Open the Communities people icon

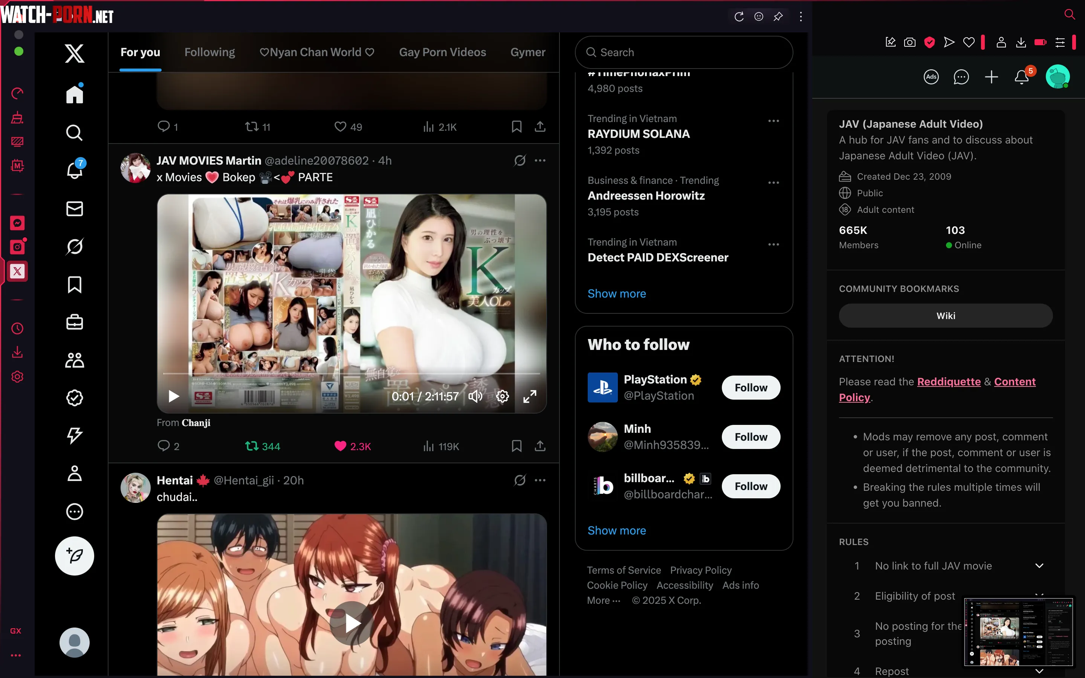tap(75, 360)
